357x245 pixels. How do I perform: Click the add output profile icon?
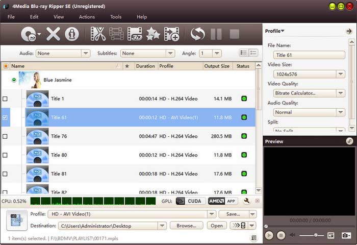click(172, 34)
